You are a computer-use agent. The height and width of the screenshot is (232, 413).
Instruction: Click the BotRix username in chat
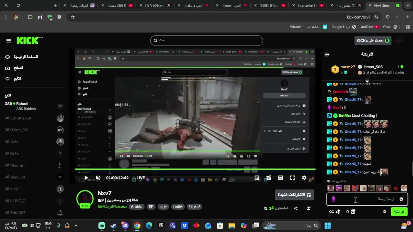click(345, 116)
